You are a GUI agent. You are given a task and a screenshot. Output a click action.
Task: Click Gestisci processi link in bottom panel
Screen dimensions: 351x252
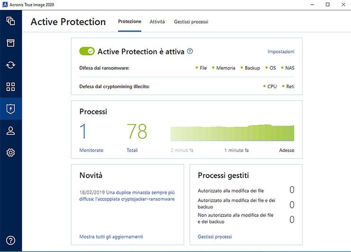[215, 236]
